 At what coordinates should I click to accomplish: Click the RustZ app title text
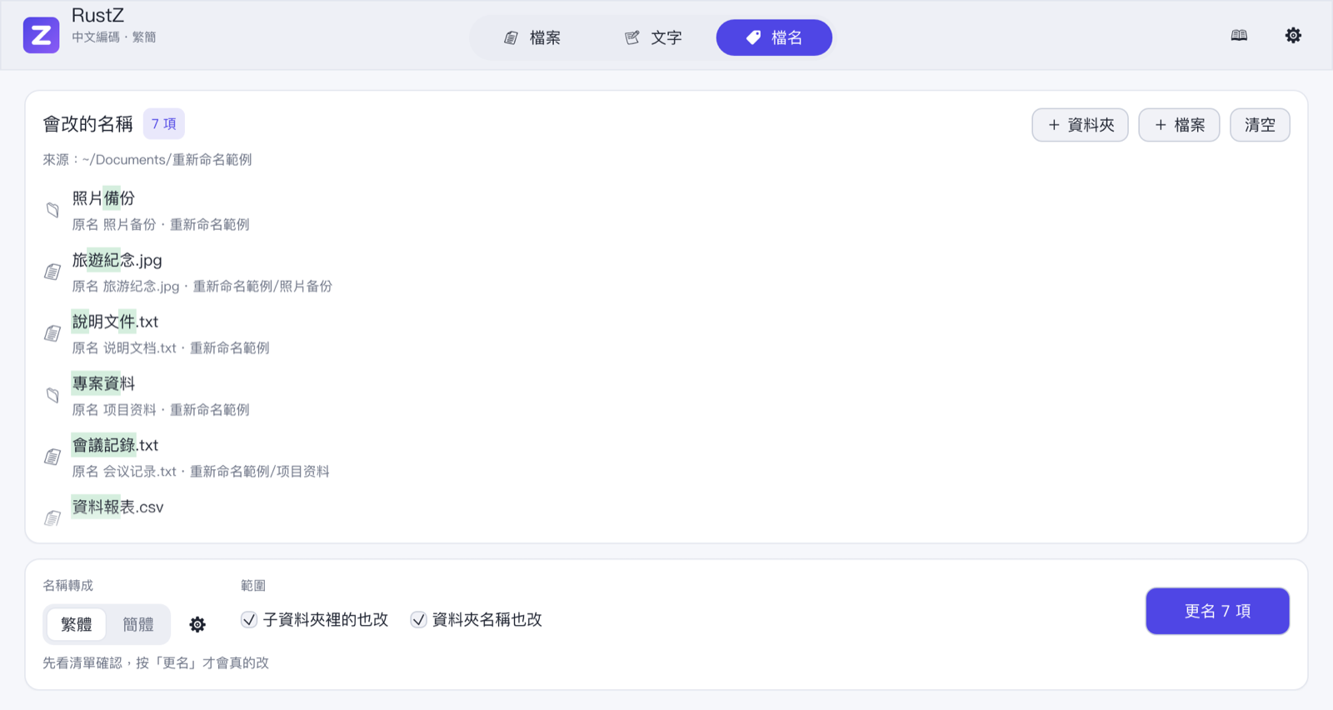98,15
